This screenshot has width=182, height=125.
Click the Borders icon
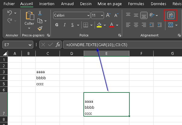[x=86, y=25]
